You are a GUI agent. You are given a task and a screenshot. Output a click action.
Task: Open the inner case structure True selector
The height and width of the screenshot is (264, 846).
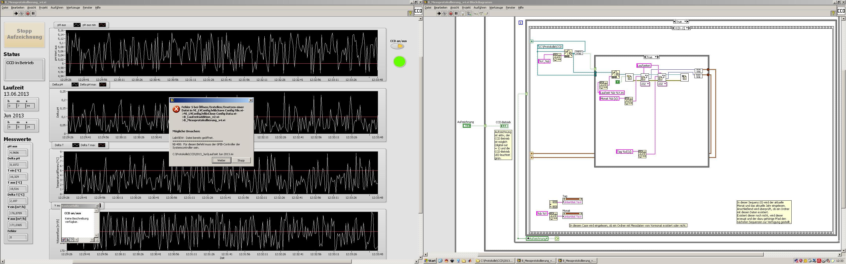pos(652,57)
